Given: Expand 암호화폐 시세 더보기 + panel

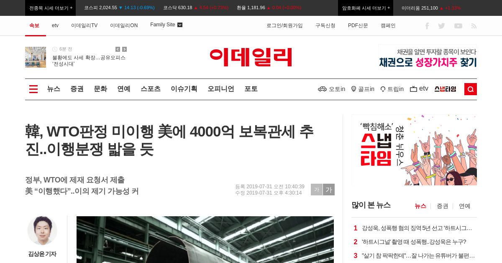Looking at the screenshot, I should click(x=366, y=8).
